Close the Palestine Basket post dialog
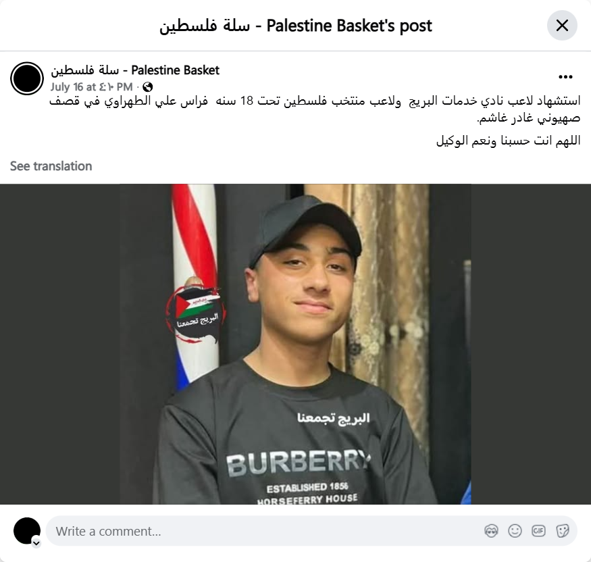Viewport: 591px width, 562px height. click(562, 26)
